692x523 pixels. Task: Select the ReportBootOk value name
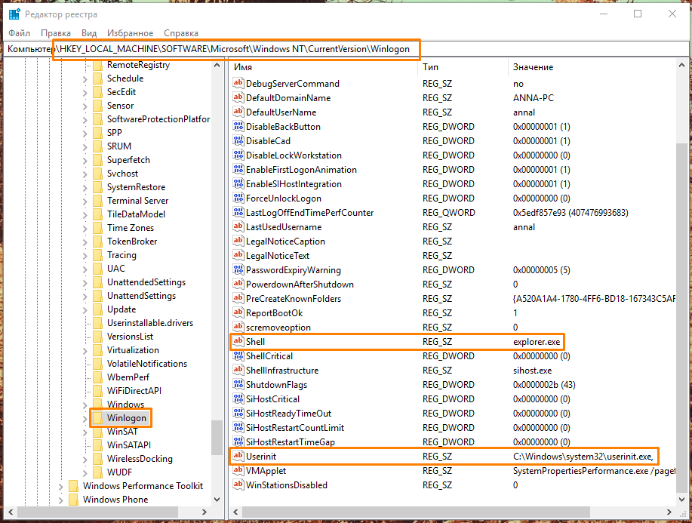[x=274, y=313]
